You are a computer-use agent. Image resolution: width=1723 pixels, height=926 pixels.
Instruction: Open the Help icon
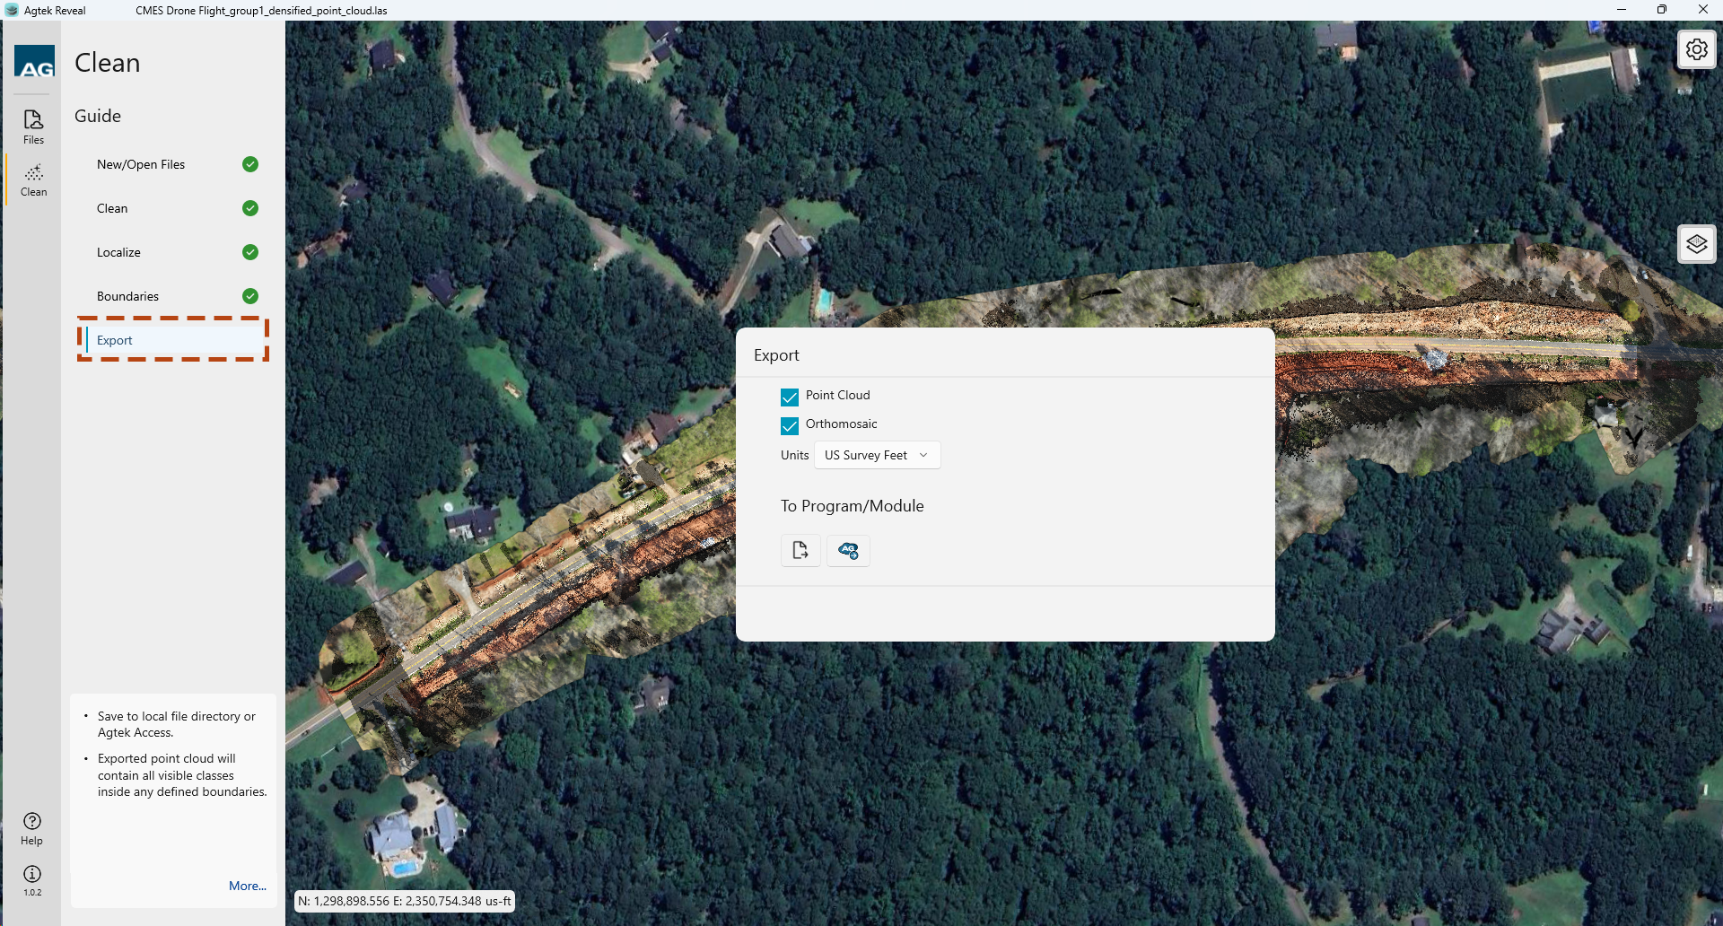click(x=32, y=828)
